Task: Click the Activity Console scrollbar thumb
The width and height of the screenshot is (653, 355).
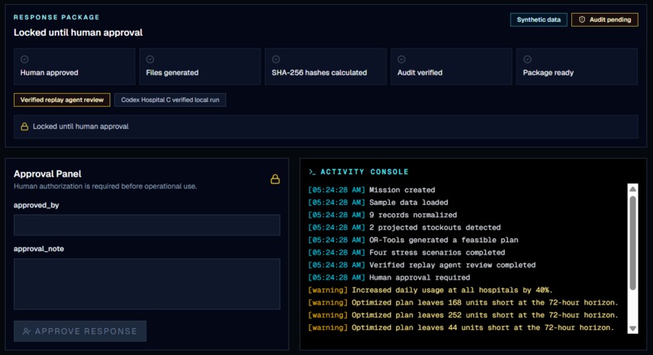Action: [x=633, y=242]
